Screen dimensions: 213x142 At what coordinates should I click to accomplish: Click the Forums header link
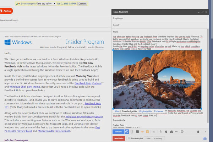[100, 47]
